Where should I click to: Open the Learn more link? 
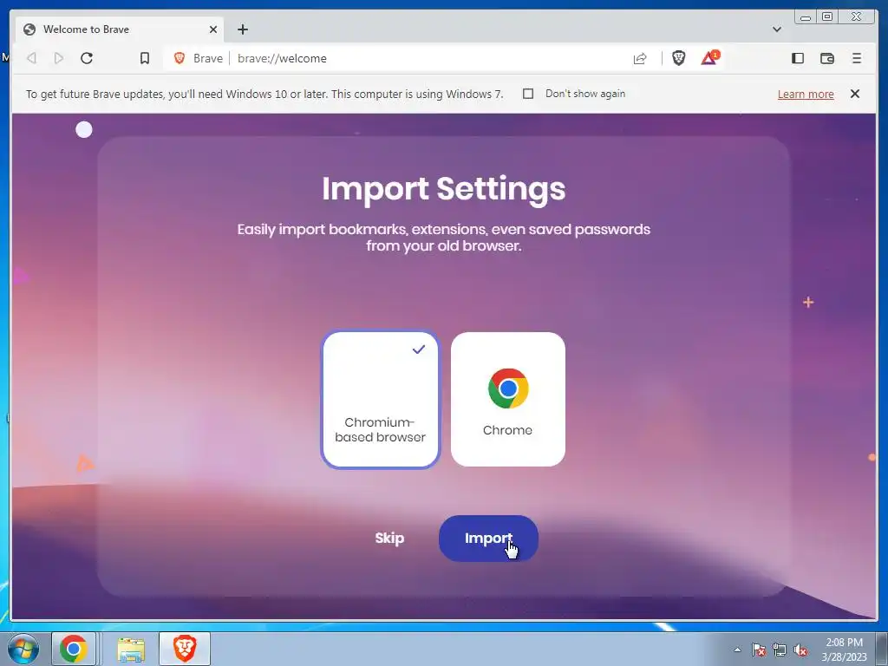(806, 94)
